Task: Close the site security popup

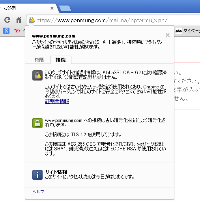Action: [168, 35]
